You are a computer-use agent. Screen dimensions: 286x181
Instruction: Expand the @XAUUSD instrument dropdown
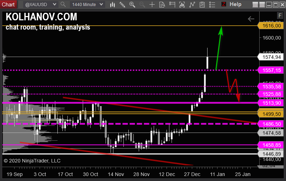40,5
